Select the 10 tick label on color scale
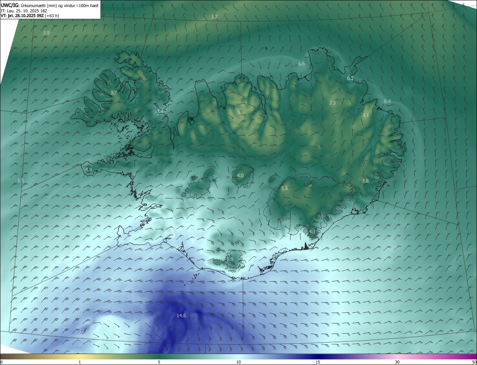The image size is (477, 365). tap(238, 362)
